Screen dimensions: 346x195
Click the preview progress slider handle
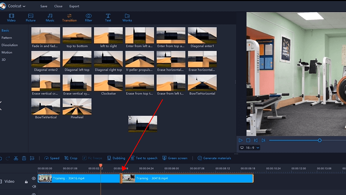pyautogui.click(x=319, y=140)
